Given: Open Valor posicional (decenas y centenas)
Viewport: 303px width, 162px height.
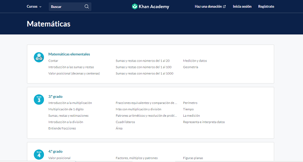Looking at the screenshot, I should click(74, 73).
